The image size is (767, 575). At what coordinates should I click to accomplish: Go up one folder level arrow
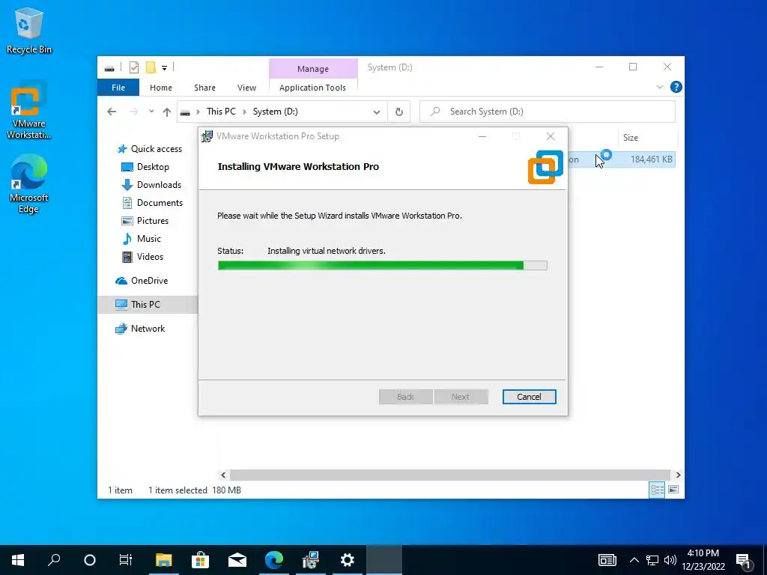tap(167, 112)
